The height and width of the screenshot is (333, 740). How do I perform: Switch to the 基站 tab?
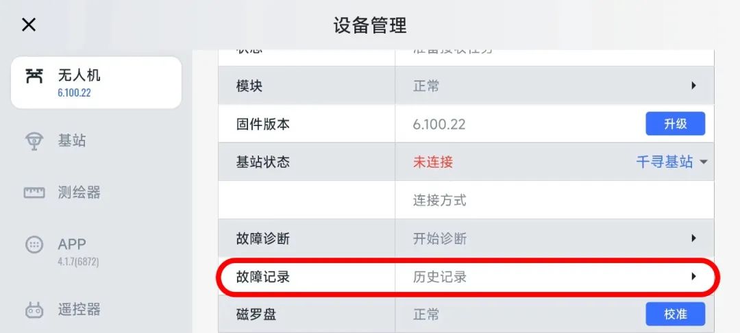tap(72, 141)
